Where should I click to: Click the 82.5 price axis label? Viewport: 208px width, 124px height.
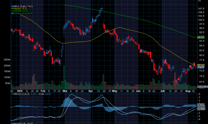(x=201, y=50)
